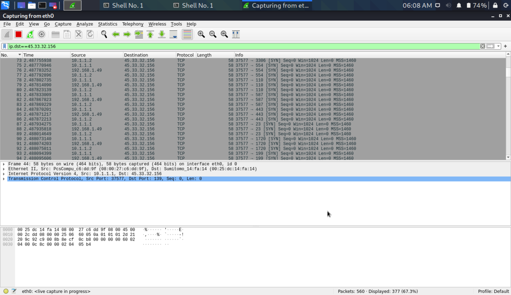Switch to first Shell No. 1 taskbar window

click(x=123, y=6)
